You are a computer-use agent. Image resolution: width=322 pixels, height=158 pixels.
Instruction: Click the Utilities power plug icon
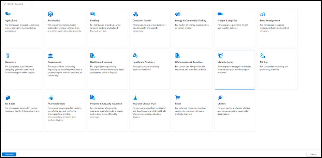[220, 97]
